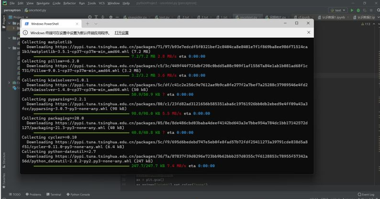The height and width of the screenshot is (199, 380).
Task: Toggle the Favorites side tool window tab
Action: [x=4, y=181]
